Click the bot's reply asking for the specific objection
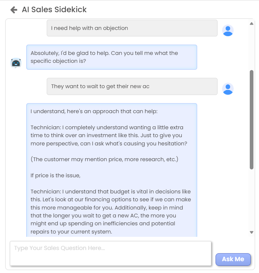The width and height of the screenshot is (259, 273). pyautogui.click(x=112, y=57)
